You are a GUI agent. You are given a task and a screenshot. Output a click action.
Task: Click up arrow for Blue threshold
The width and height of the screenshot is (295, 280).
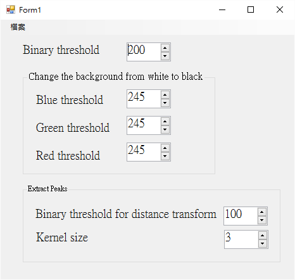(x=165, y=95)
